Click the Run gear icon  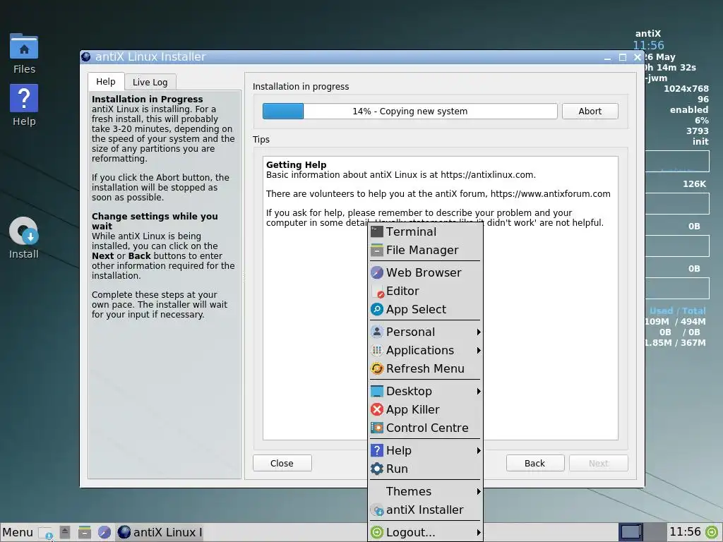[377, 469]
